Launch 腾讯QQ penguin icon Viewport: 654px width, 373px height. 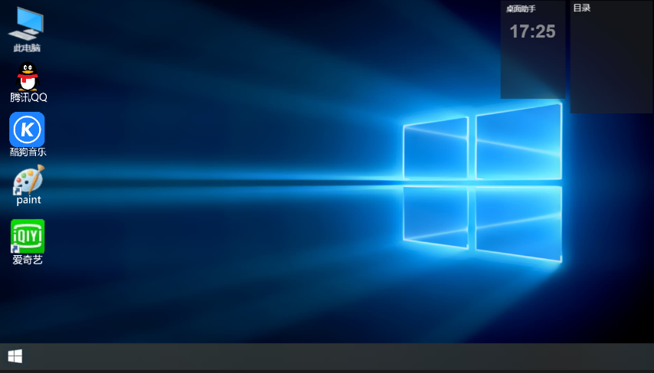(28, 77)
